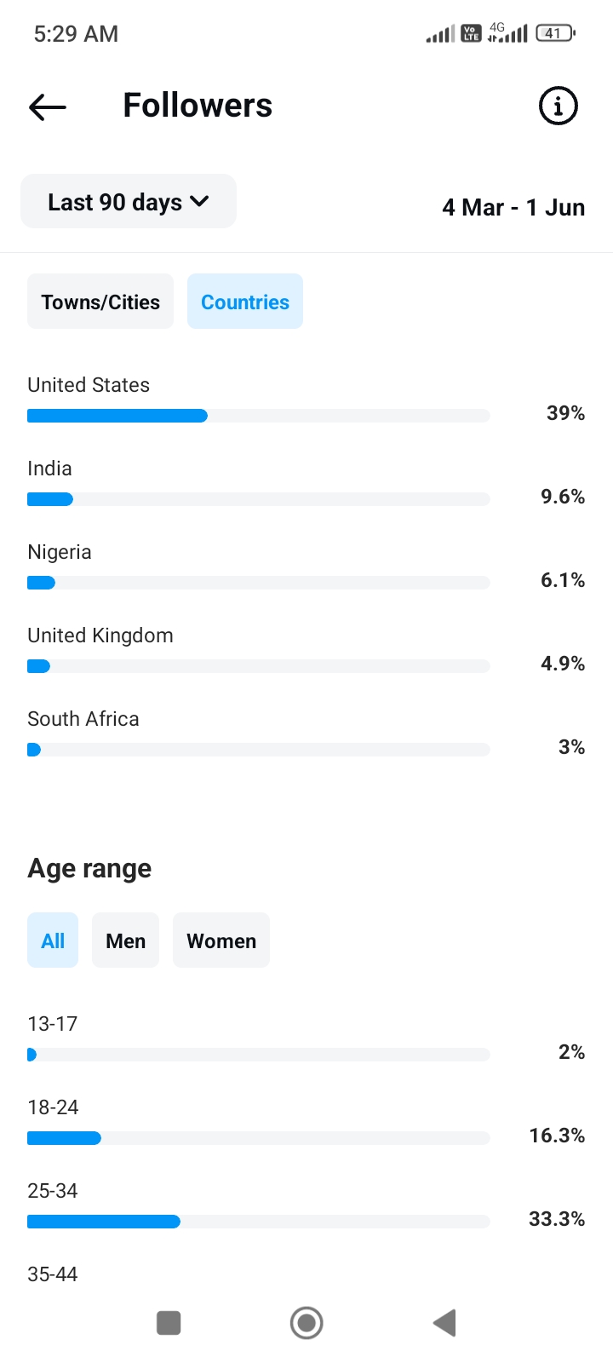The image size is (613, 1363).
Task: Tap the VoLTE status icon
Action: (x=471, y=33)
